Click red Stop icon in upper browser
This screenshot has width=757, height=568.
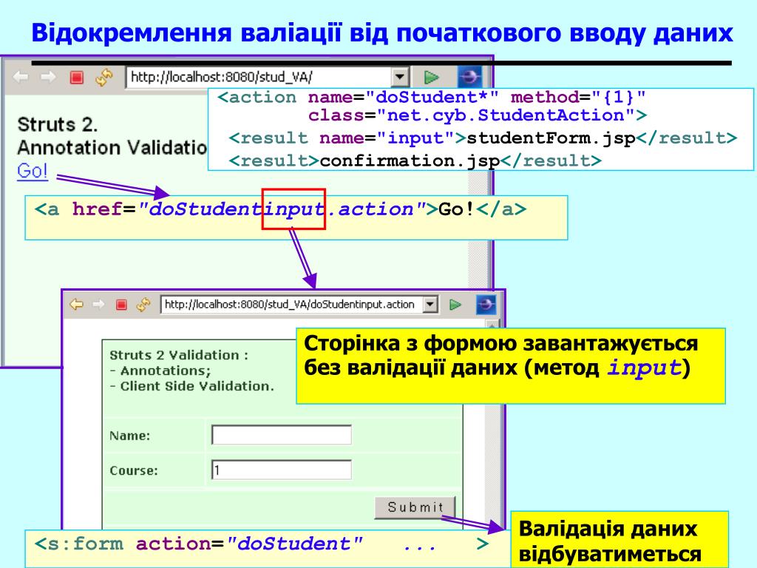pos(77,77)
